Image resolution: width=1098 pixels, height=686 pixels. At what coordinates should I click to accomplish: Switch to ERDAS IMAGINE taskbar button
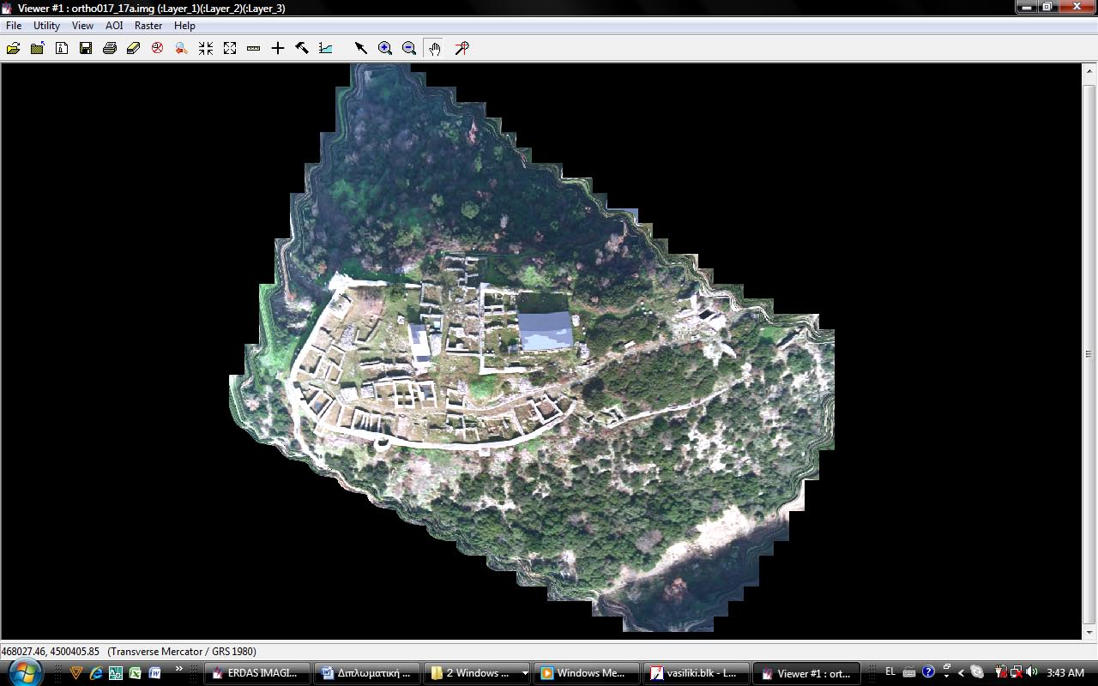tap(259, 673)
